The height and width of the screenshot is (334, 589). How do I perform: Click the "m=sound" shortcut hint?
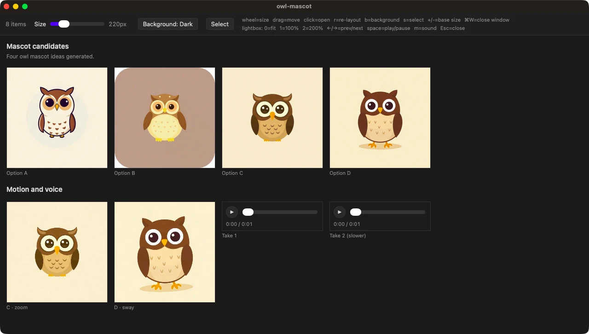pos(425,28)
